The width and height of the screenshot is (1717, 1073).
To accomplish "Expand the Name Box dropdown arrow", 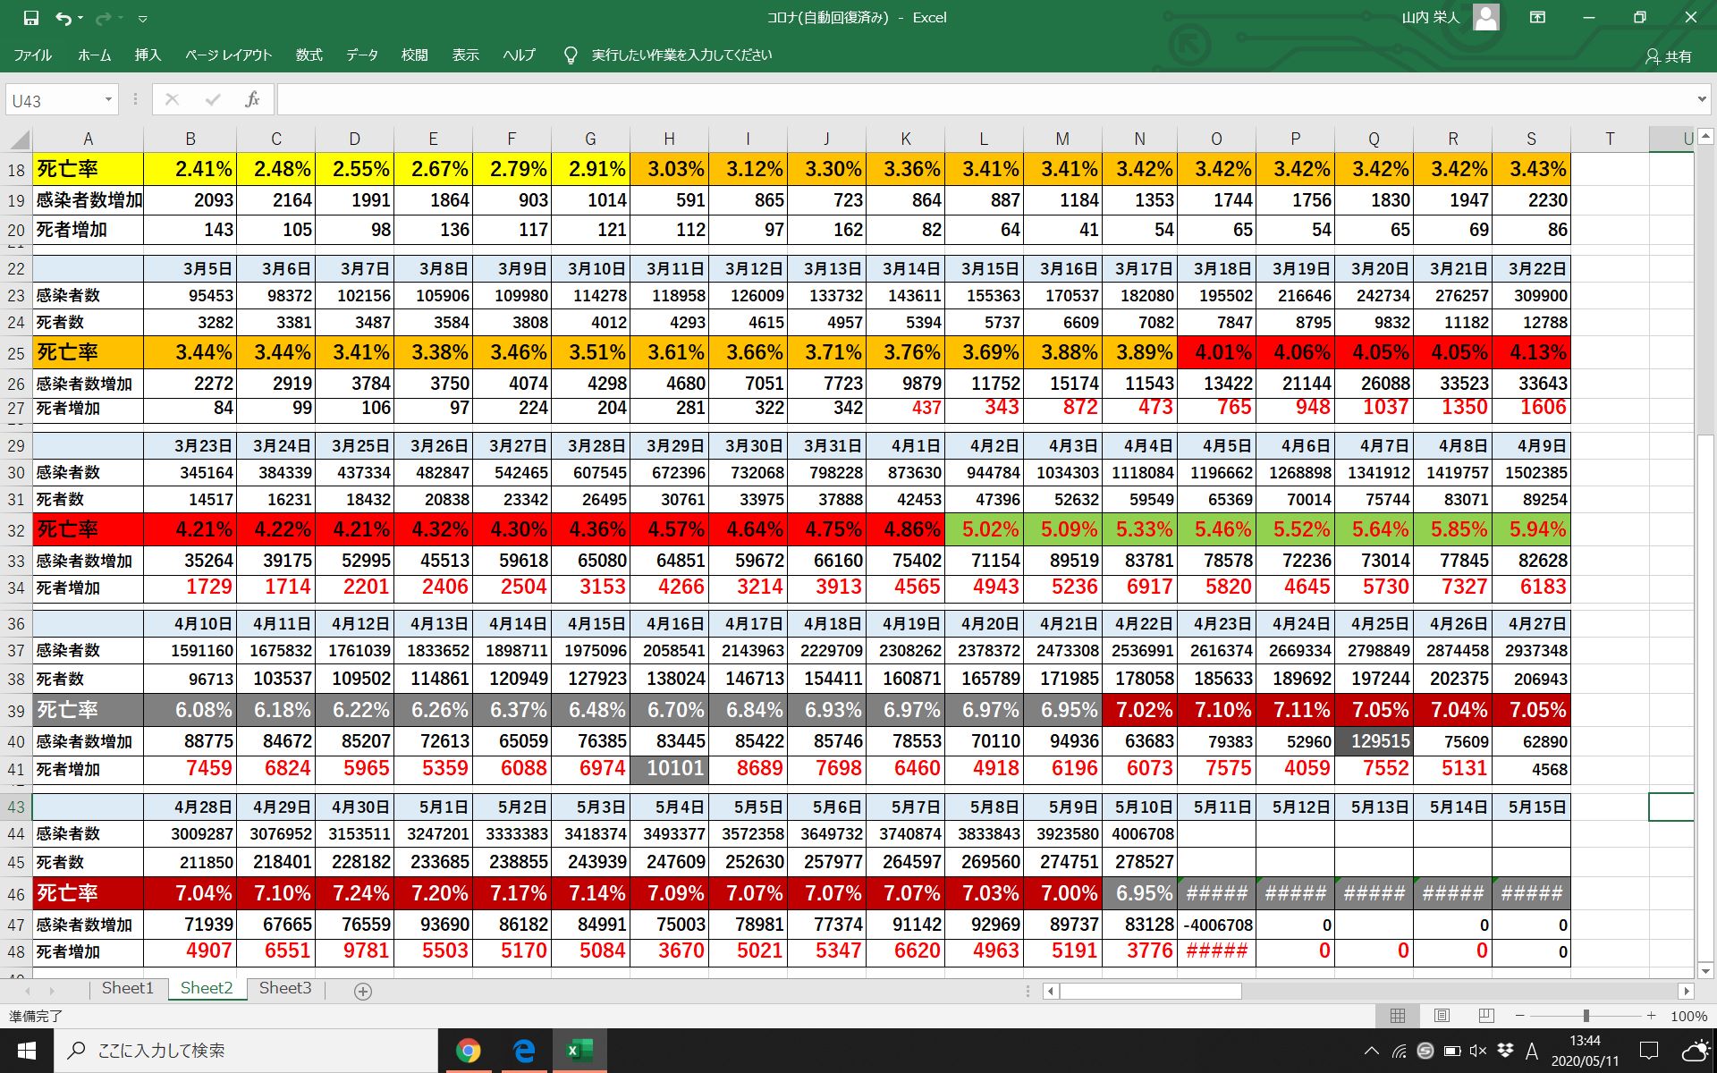I will coord(108,99).
